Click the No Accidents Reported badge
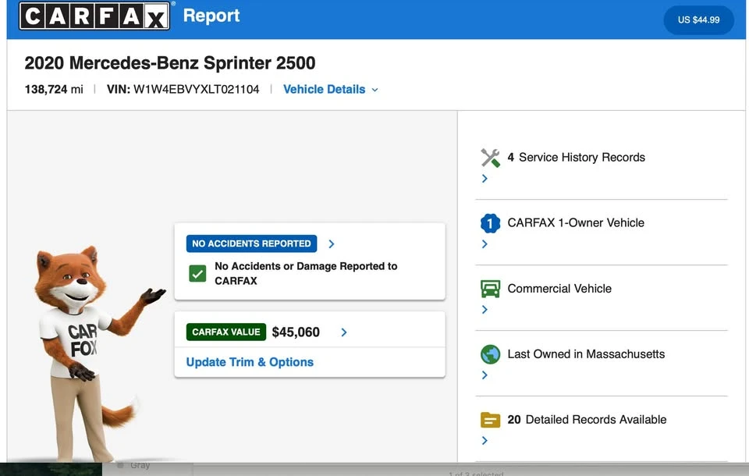This screenshot has width=749, height=476. [x=251, y=243]
